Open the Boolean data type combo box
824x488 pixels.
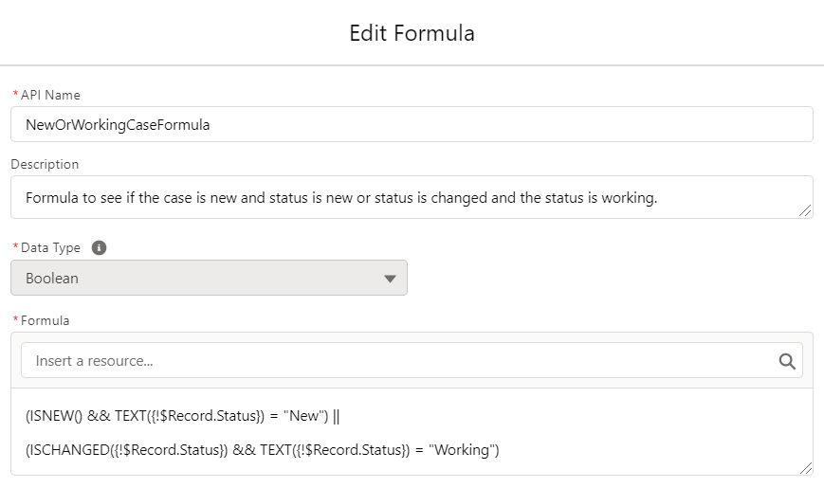pos(209,278)
